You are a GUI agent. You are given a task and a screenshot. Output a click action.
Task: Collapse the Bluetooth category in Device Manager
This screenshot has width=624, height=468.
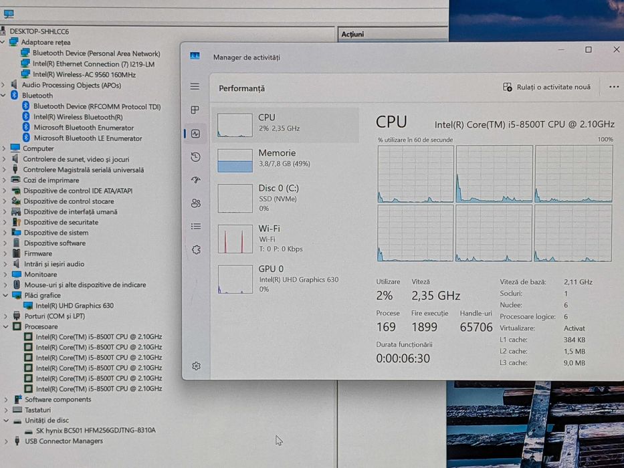tap(3, 95)
